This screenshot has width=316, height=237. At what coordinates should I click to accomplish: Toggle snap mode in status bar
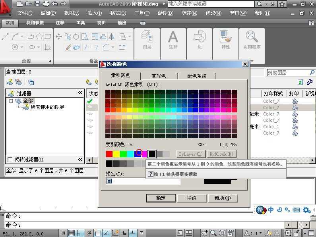tap(63, 233)
